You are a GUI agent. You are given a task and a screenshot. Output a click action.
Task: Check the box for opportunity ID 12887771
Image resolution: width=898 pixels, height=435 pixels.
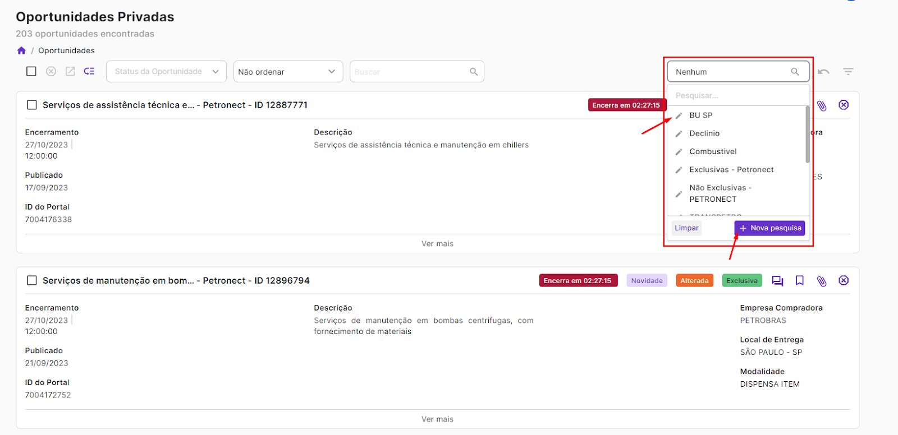(32, 105)
